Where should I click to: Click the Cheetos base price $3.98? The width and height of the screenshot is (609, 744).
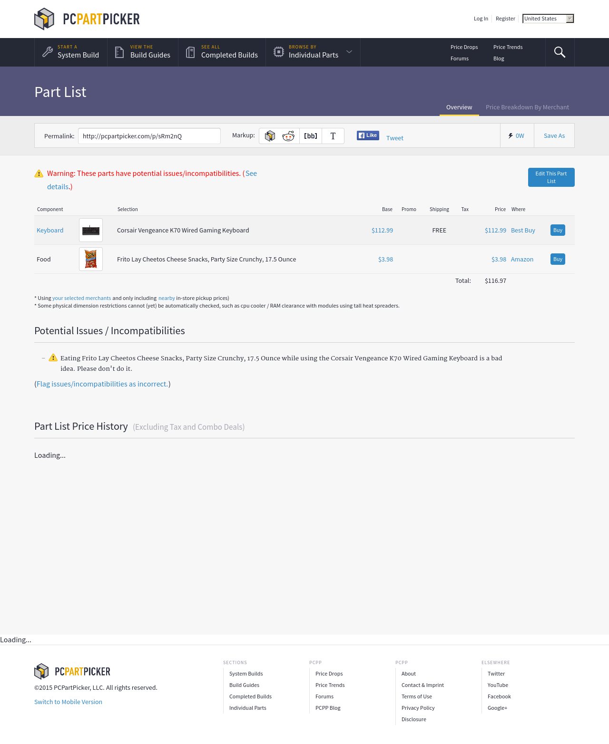coord(386,259)
